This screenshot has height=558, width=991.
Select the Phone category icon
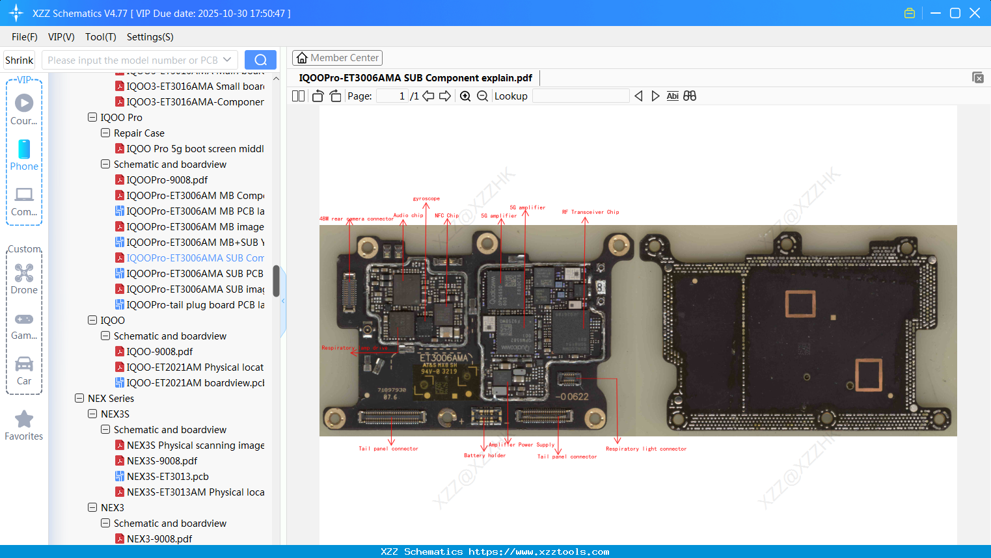24,149
